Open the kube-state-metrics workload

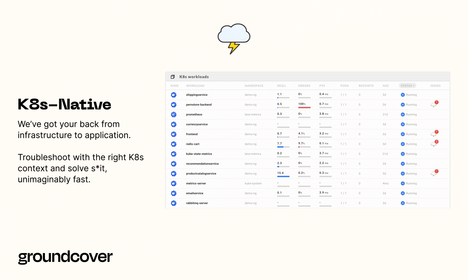199,154
